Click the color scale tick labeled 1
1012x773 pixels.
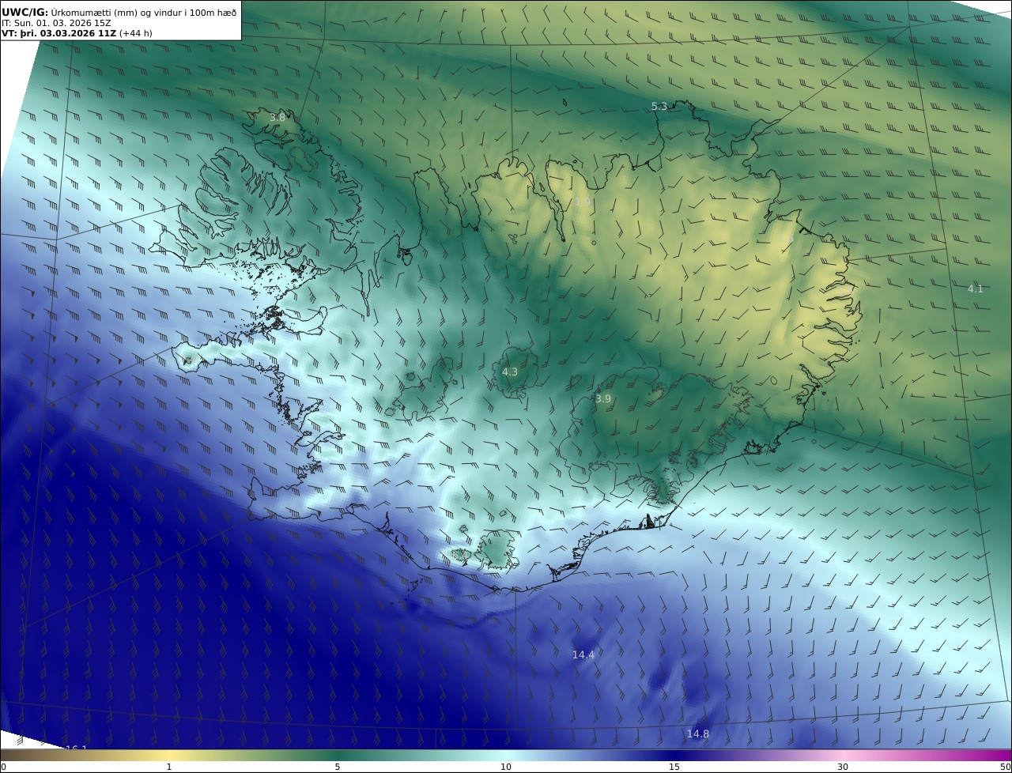(168, 767)
